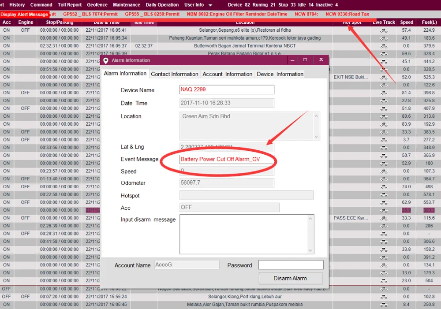This screenshot has height=309, width=441.
Task: Open Live Track for Melaka Alor Gajah row
Action: tap(384, 305)
